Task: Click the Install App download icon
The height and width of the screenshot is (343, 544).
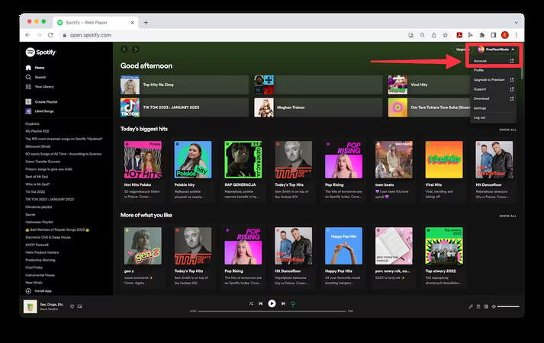Action: pos(28,291)
